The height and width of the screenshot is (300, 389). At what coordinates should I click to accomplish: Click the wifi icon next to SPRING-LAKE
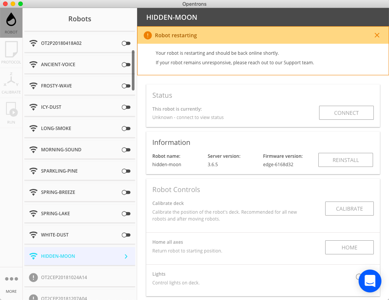coord(33,214)
